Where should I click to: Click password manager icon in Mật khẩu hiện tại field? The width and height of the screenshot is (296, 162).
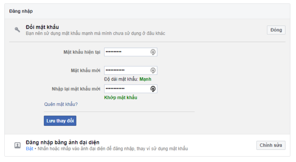153,52
